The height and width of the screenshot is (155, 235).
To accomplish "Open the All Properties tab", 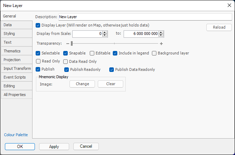I will click(x=14, y=95).
